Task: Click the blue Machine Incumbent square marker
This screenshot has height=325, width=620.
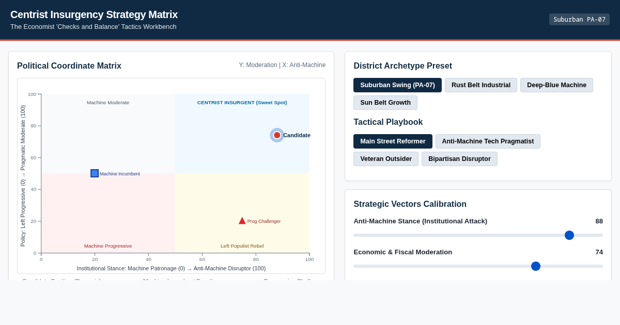Action: click(x=95, y=173)
